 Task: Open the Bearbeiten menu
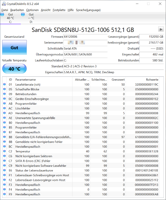(17, 10)
